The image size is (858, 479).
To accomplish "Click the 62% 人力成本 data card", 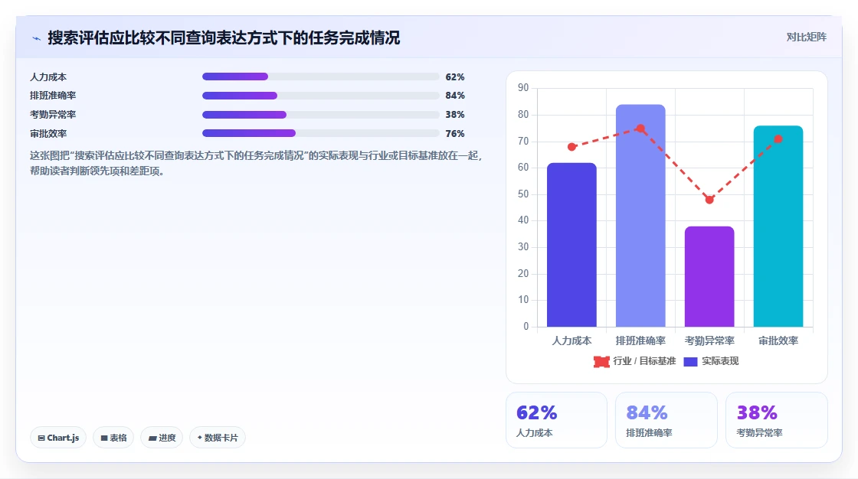I will click(556, 420).
